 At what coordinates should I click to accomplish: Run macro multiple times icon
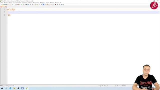click(x=61, y=4)
